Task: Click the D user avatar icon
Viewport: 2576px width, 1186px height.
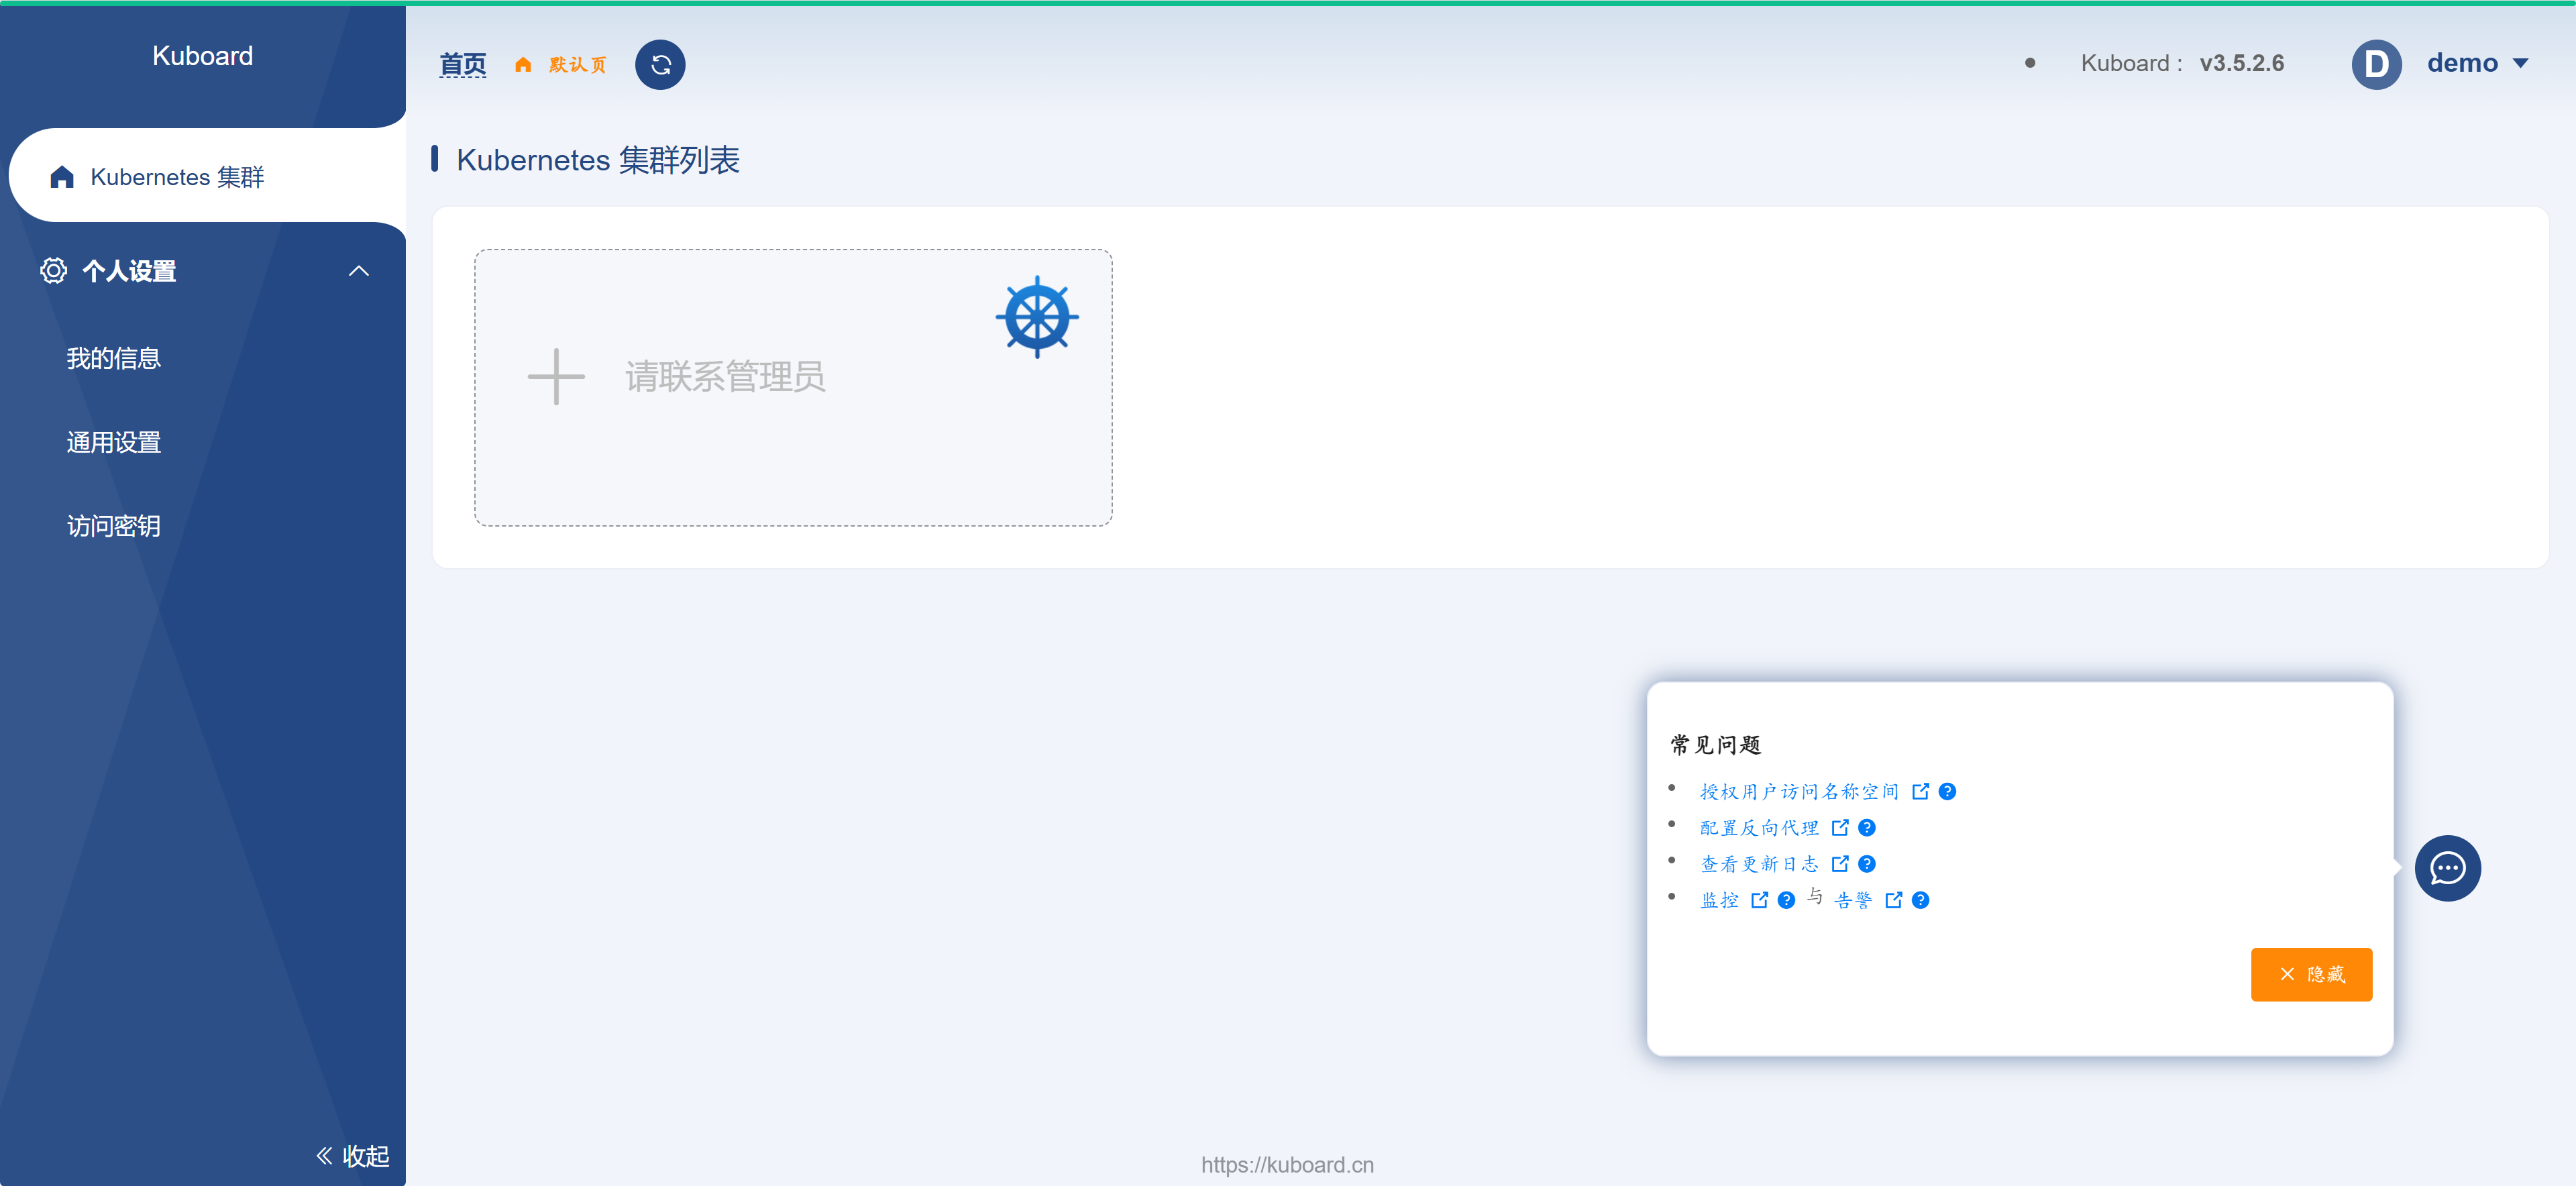Action: pos(2376,65)
